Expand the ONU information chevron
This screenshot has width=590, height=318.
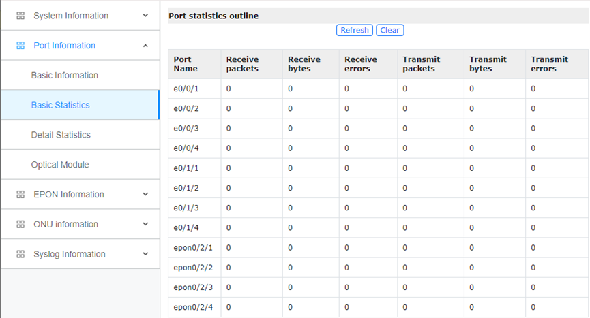[145, 224]
